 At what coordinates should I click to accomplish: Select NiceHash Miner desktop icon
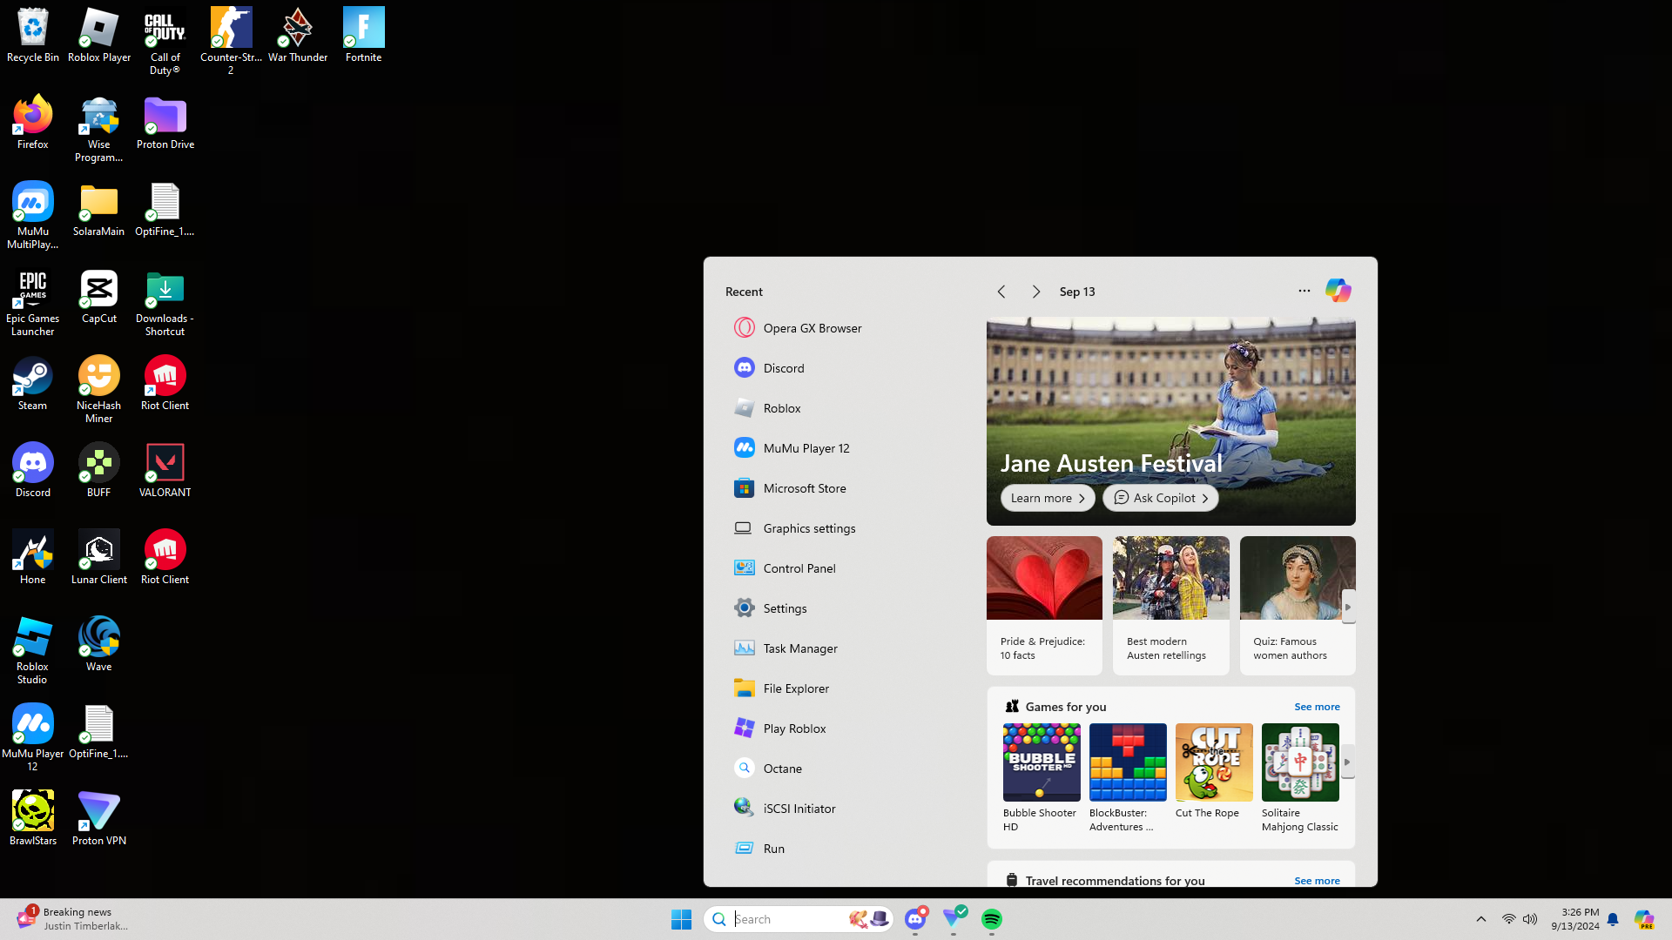click(99, 390)
